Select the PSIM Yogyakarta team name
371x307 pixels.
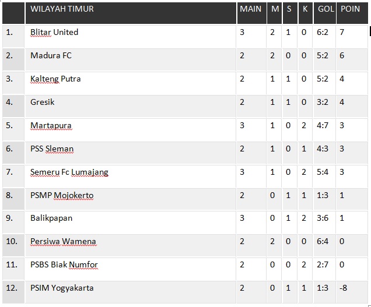click(x=62, y=288)
